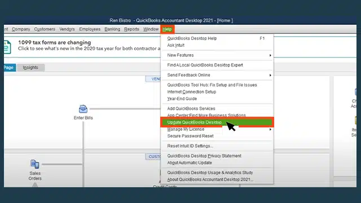Open the Vendors menu

(x=67, y=29)
